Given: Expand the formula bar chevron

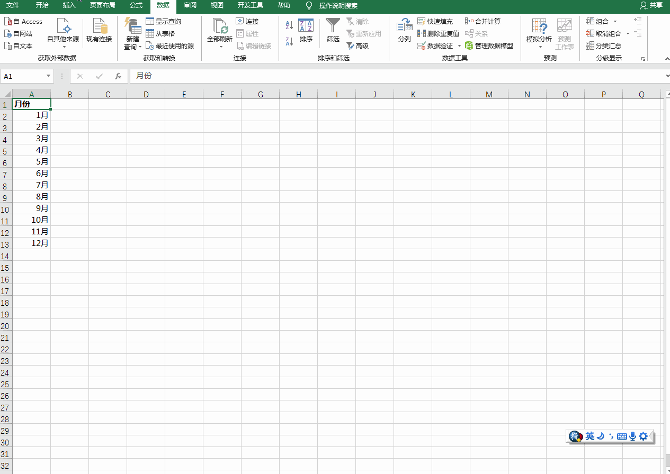Looking at the screenshot, I should (x=667, y=76).
